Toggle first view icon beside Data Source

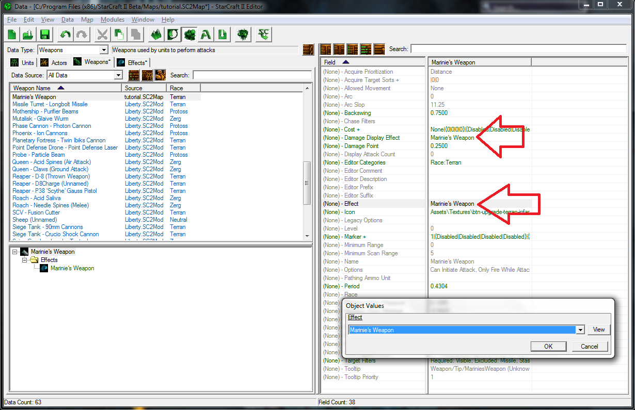click(134, 75)
